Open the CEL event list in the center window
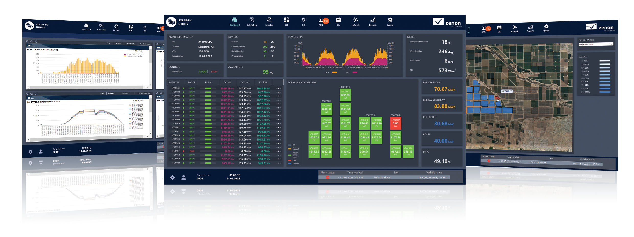The height and width of the screenshot is (237, 634). pos(338,22)
